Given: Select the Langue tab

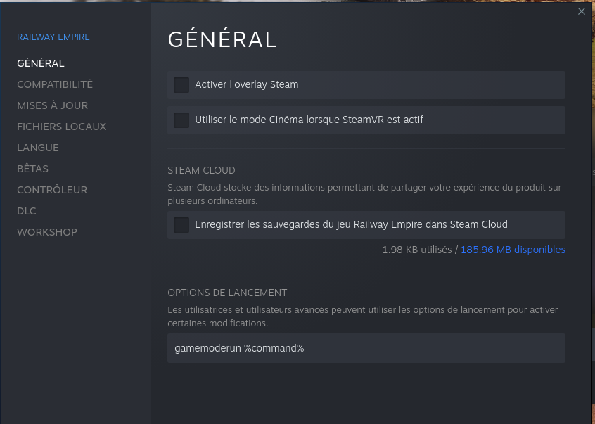Looking at the screenshot, I should click(x=38, y=148).
